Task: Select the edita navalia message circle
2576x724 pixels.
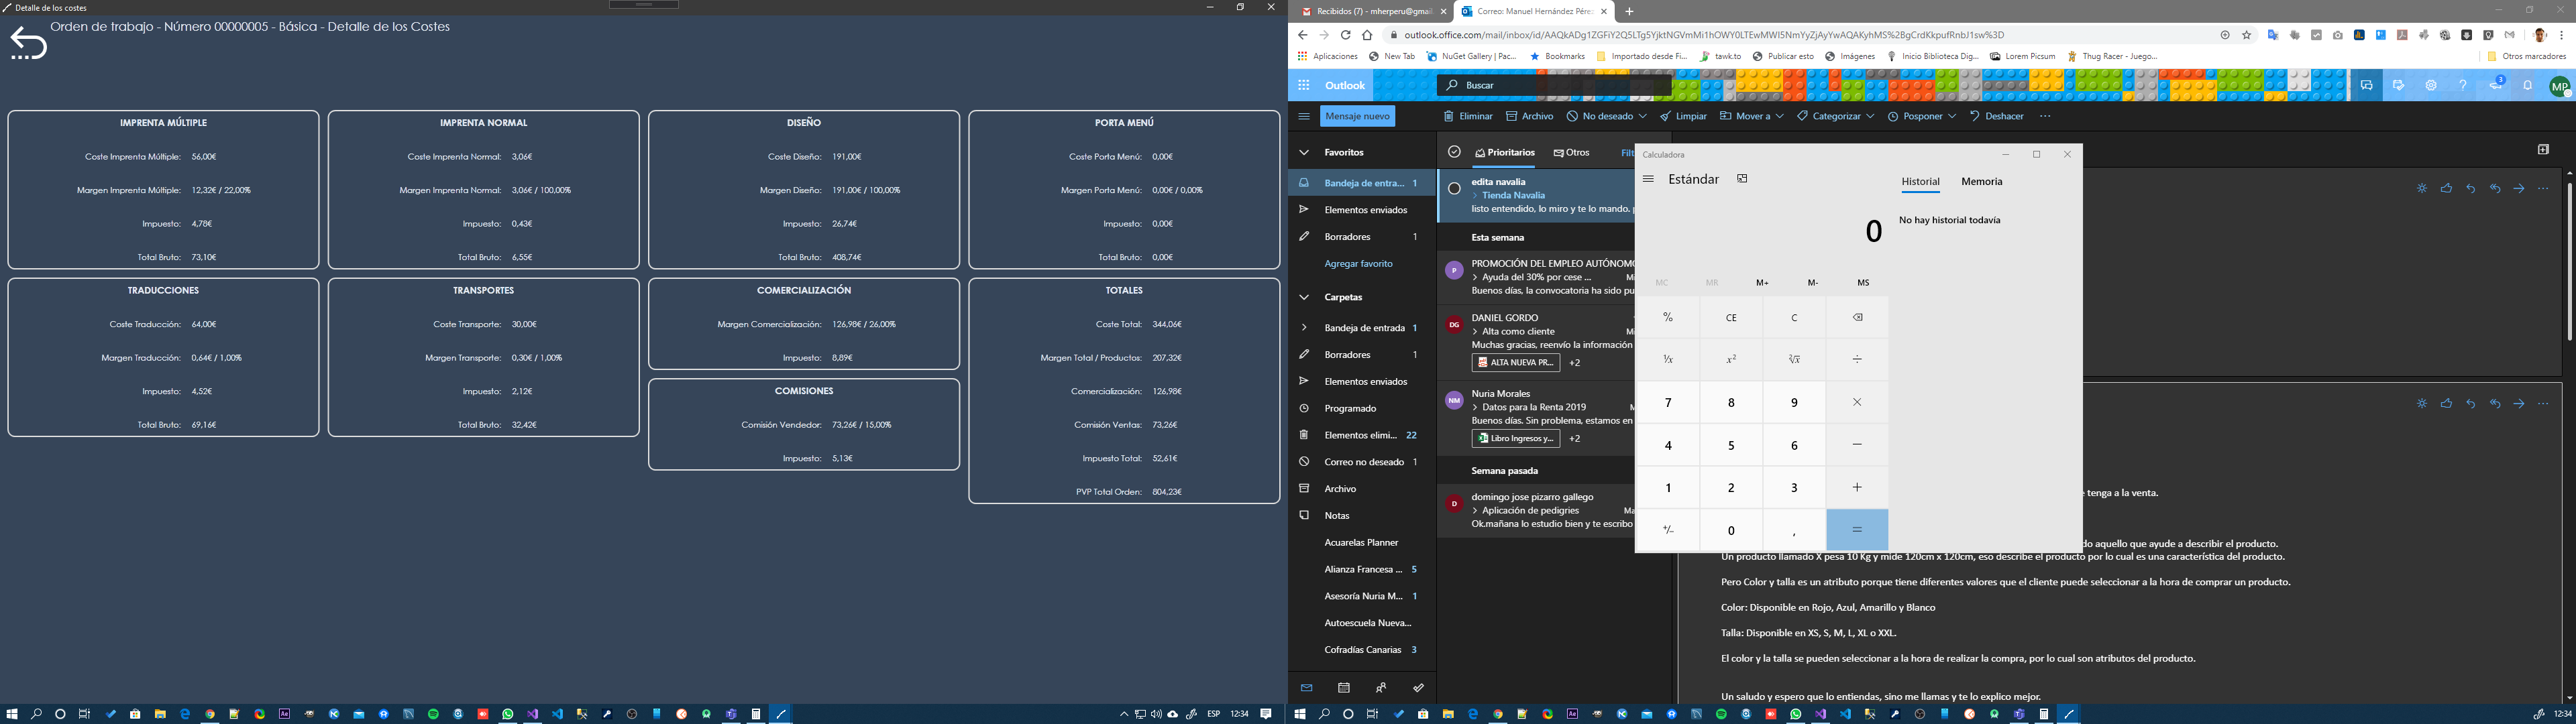Action: (1454, 188)
